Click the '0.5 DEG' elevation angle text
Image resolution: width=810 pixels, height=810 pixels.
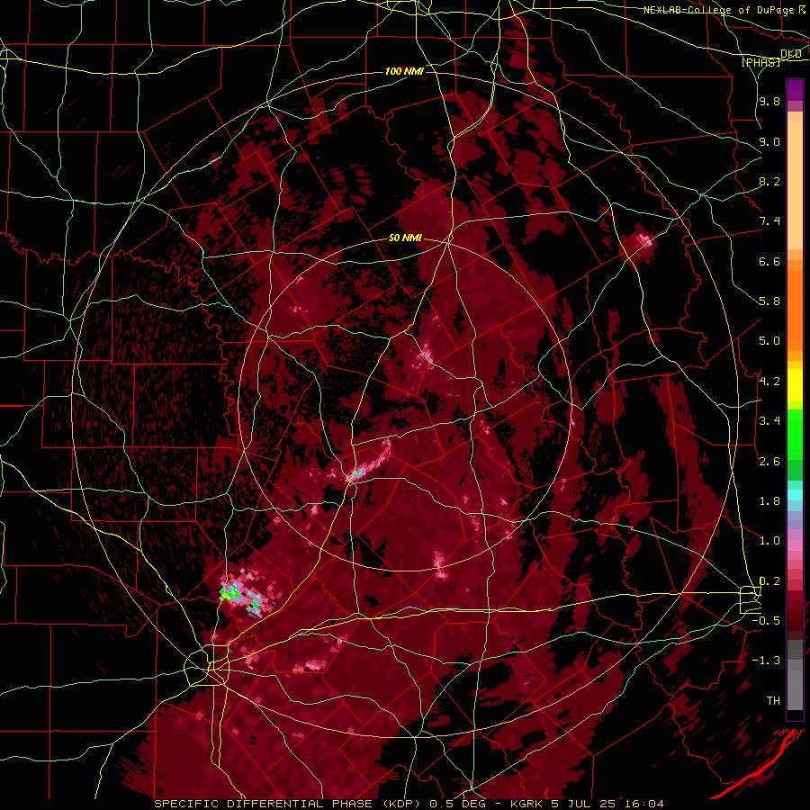click(x=458, y=804)
